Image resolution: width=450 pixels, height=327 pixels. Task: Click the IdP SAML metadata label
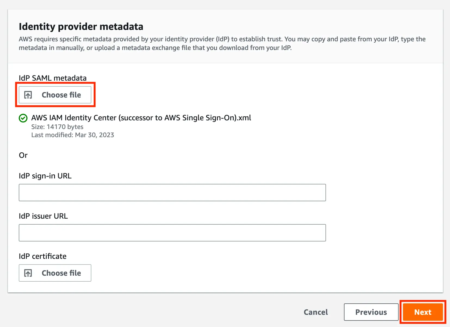point(52,78)
